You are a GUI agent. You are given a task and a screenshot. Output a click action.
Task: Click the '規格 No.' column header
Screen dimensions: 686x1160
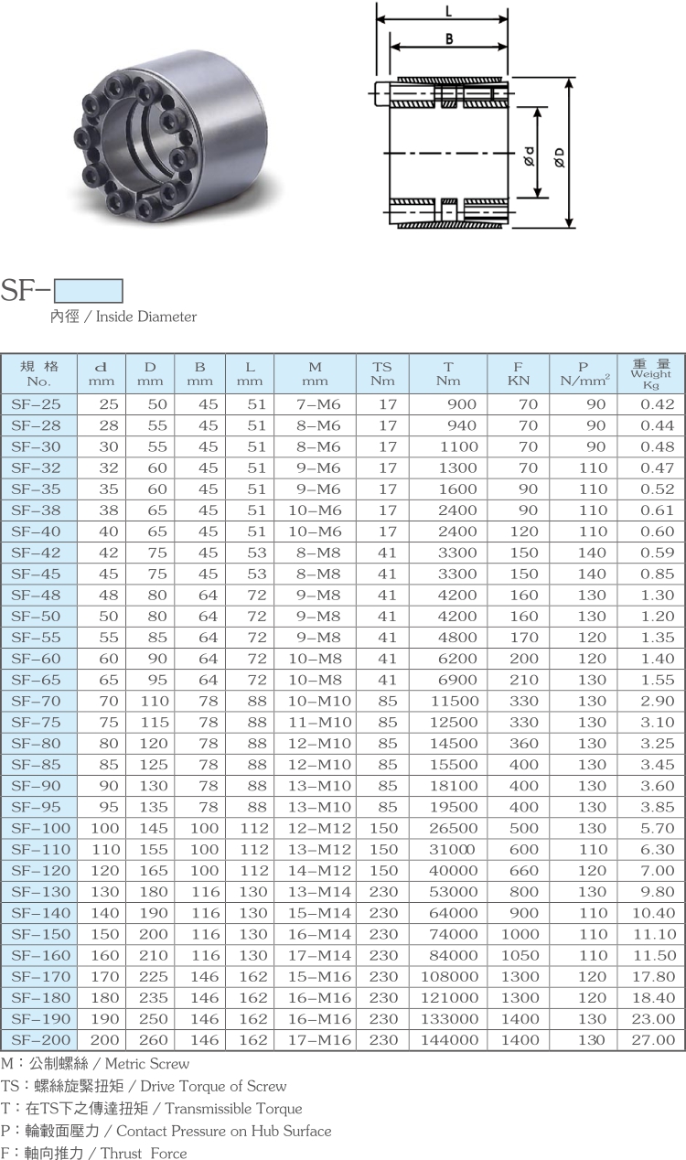[x=39, y=373]
